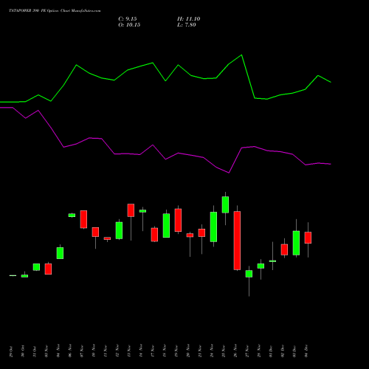
Task: Click the open price value O: 10.15
Action: (129, 25)
